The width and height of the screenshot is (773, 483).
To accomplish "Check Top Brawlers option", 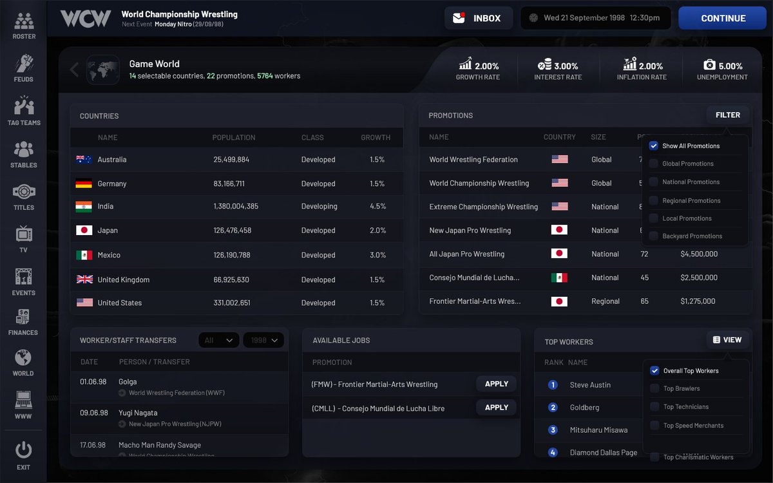I will (654, 388).
